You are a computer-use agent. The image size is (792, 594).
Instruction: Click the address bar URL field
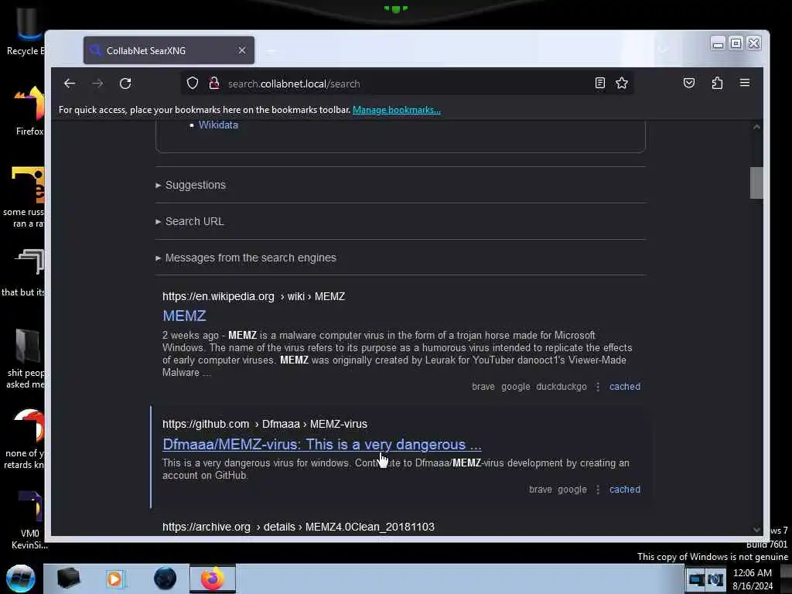point(407,84)
